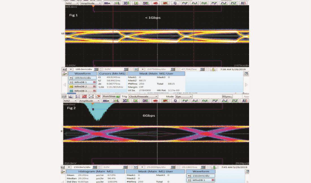The height and width of the screenshot is (183, 311).
Task: Open the Amplitude dropdown in Fig 2 toolbar
Action: (x=89, y=101)
